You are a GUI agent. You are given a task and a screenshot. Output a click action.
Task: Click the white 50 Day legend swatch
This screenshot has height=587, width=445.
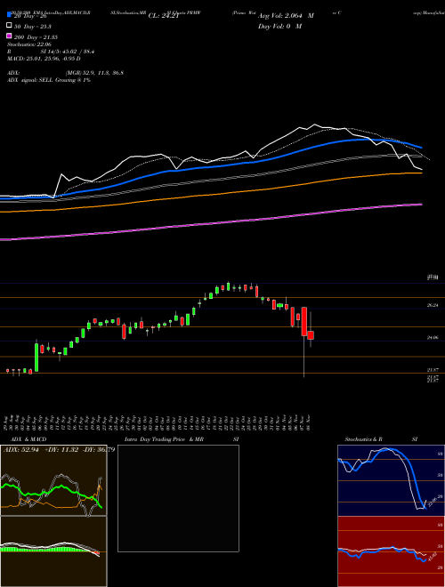[9, 26]
